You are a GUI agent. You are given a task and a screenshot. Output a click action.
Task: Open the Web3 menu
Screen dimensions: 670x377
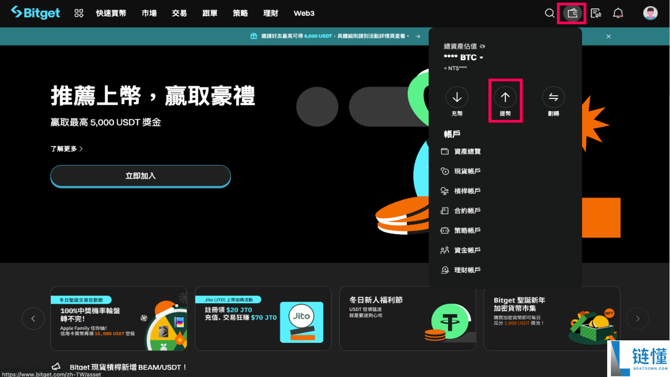click(304, 13)
